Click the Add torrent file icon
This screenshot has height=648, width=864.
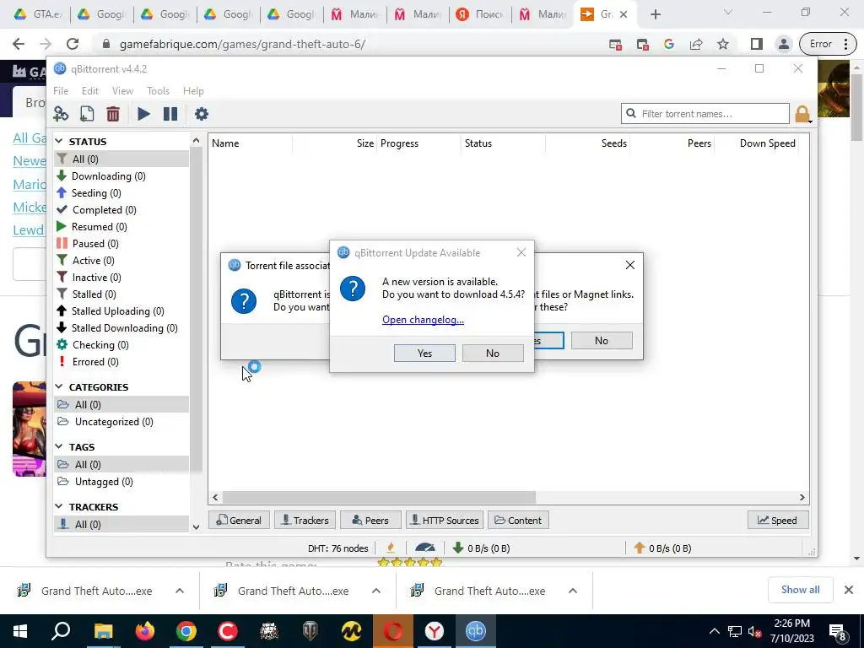tap(87, 114)
